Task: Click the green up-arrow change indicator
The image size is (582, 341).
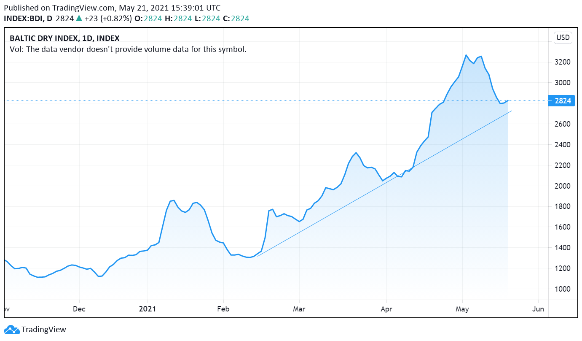Action: point(78,18)
